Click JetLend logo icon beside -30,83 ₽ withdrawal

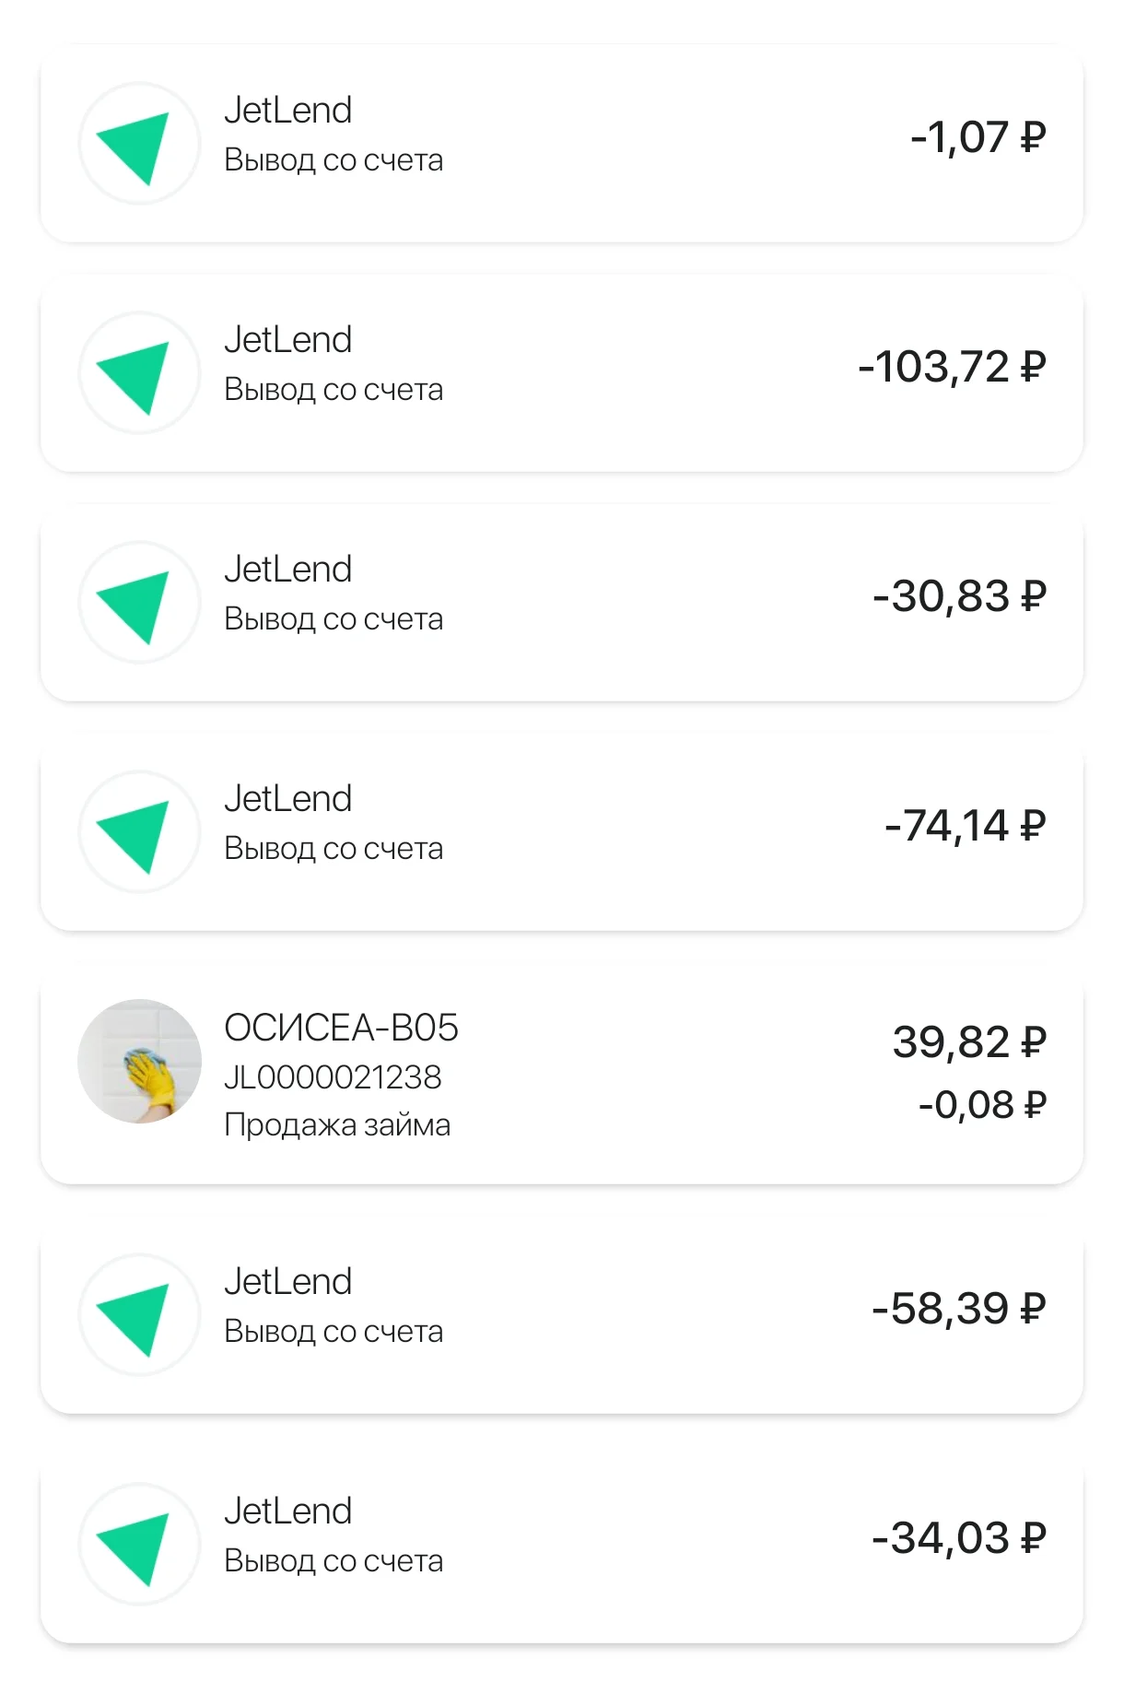click(139, 603)
